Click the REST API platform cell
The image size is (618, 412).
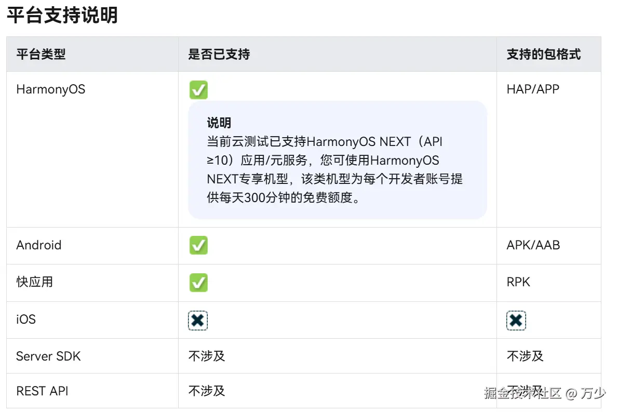point(42,391)
